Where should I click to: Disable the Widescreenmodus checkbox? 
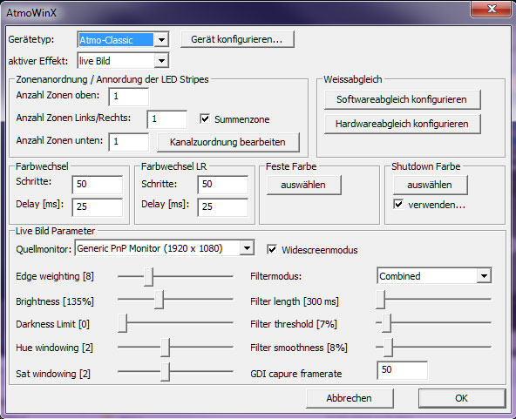(x=272, y=249)
